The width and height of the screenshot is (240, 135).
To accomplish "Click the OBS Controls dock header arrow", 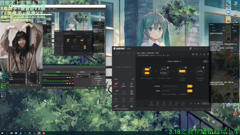I will (104, 72).
